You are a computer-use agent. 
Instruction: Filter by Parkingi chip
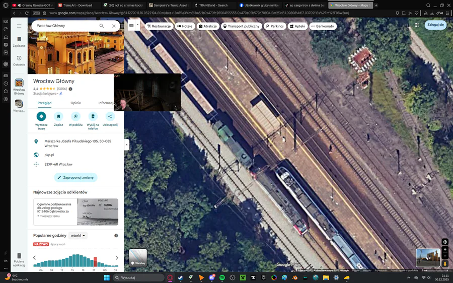tap(275, 26)
